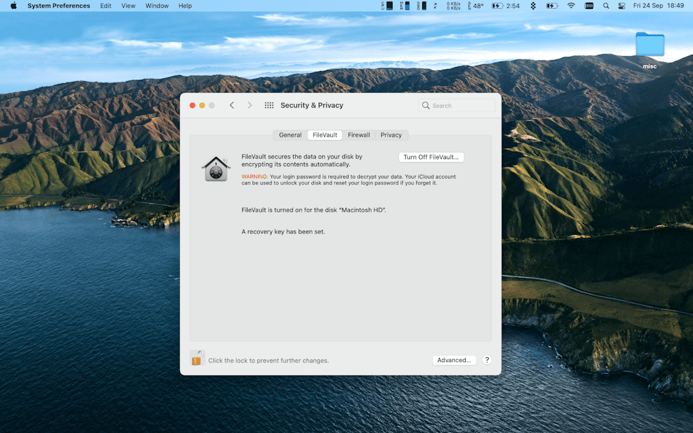
Task: Select the General tab
Action: (290, 135)
